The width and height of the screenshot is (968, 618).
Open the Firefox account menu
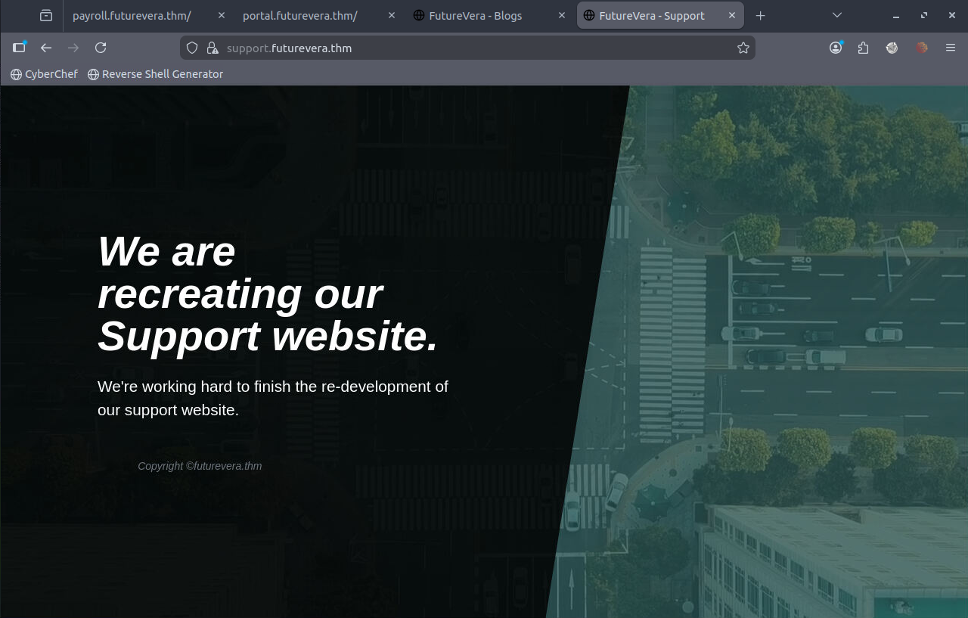pos(836,48)
